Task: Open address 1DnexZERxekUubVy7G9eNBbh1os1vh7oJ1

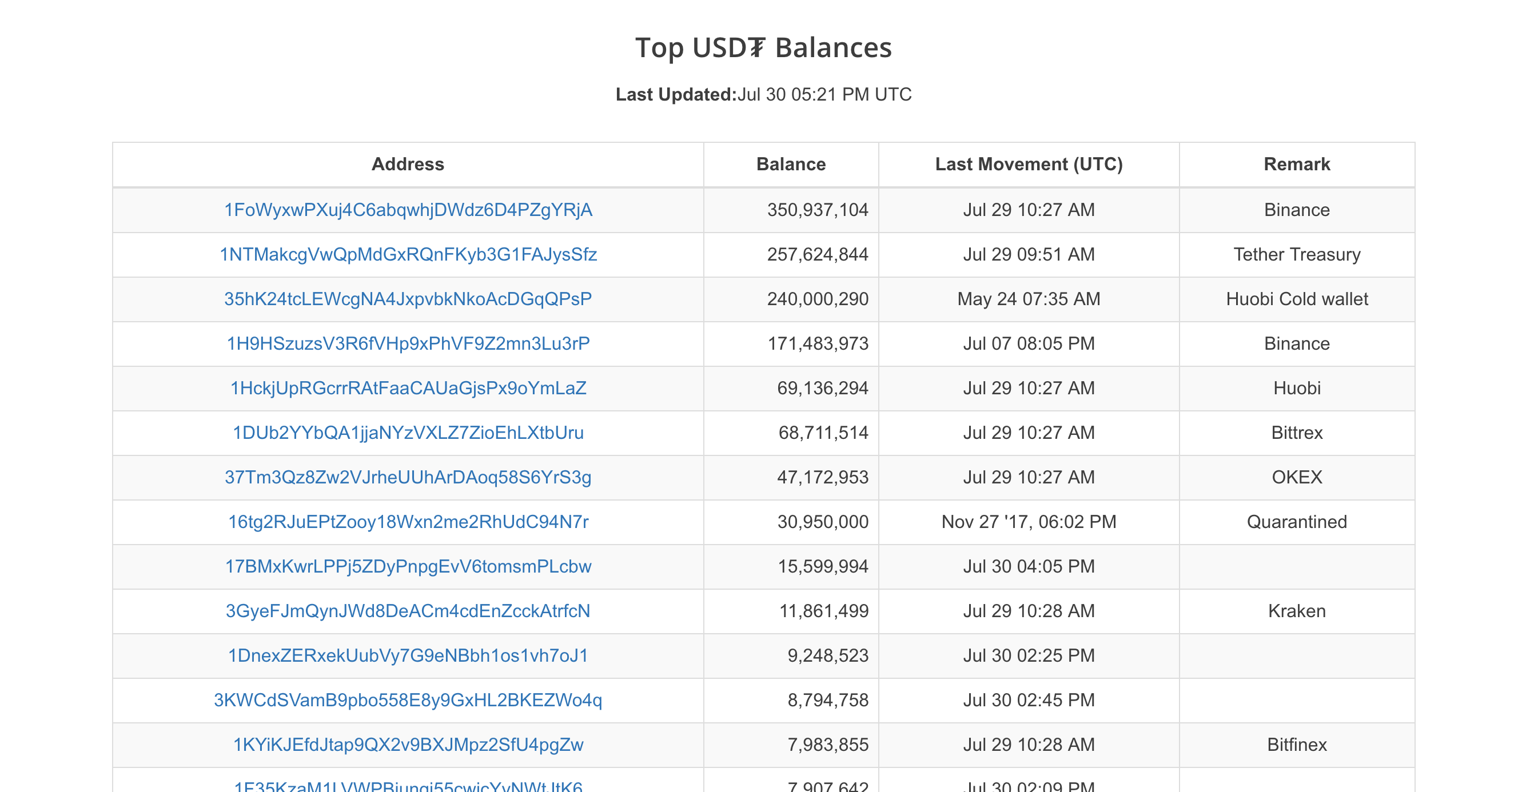Action: 408,655
